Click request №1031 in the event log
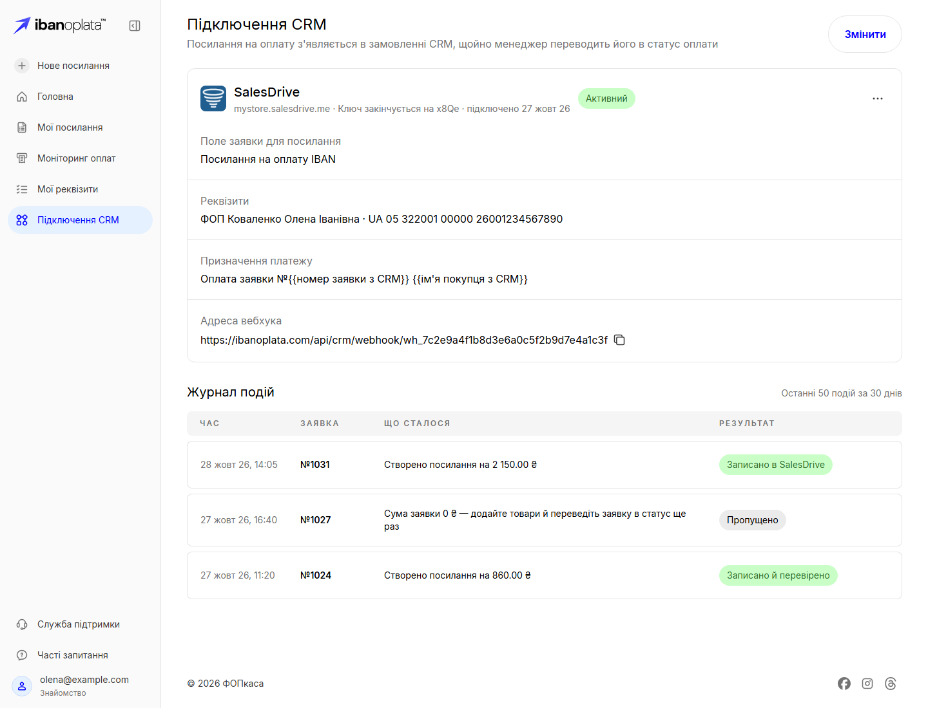Viewport: 928px width, 708px height. [315, 465]
